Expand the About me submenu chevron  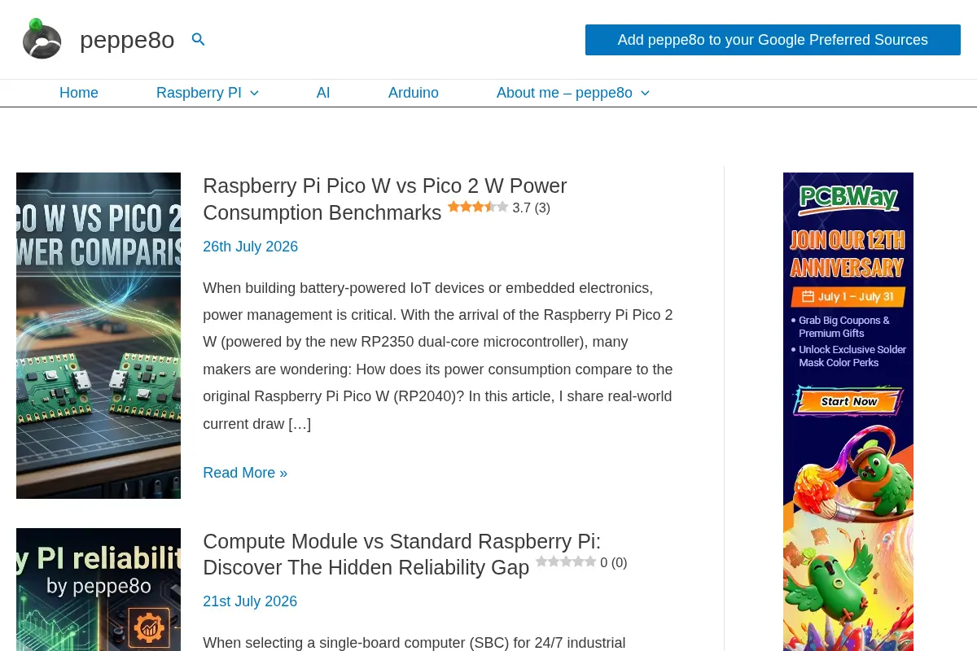645,93
